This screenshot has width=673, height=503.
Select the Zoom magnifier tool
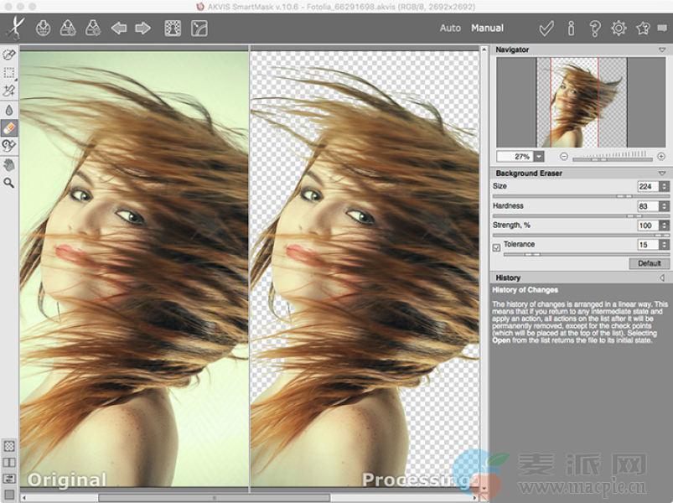pos(9,181)
